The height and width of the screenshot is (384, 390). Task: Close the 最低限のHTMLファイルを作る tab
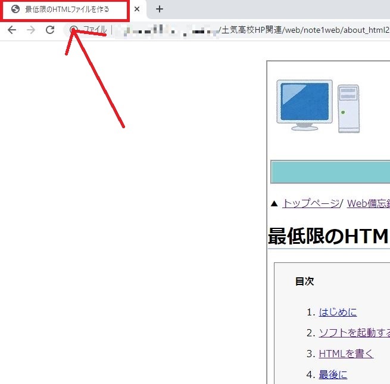pyautogui.click(x=137, y=10)
